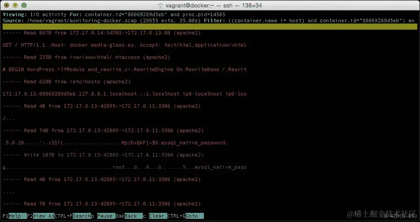Select line 'Write 107B to 172.17.0.13:42895'

click(103, 155)
